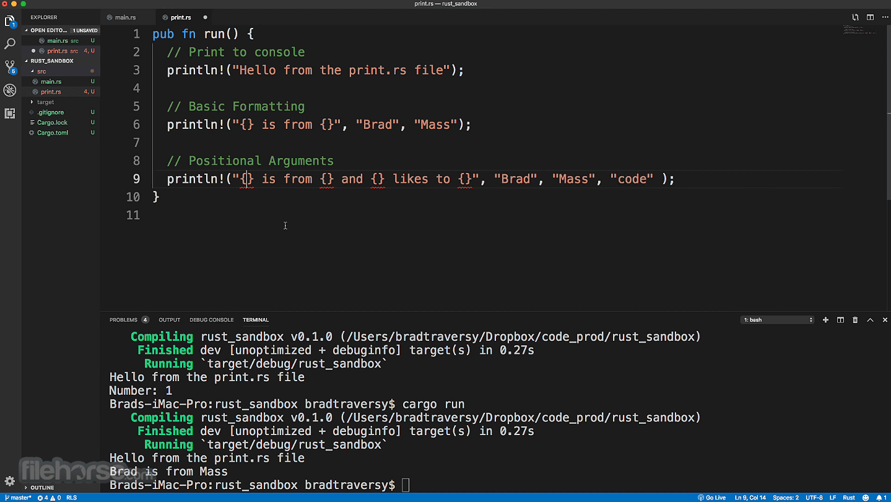
Task: Select print.rs in the Open Editors list
Action: point(61,51)
